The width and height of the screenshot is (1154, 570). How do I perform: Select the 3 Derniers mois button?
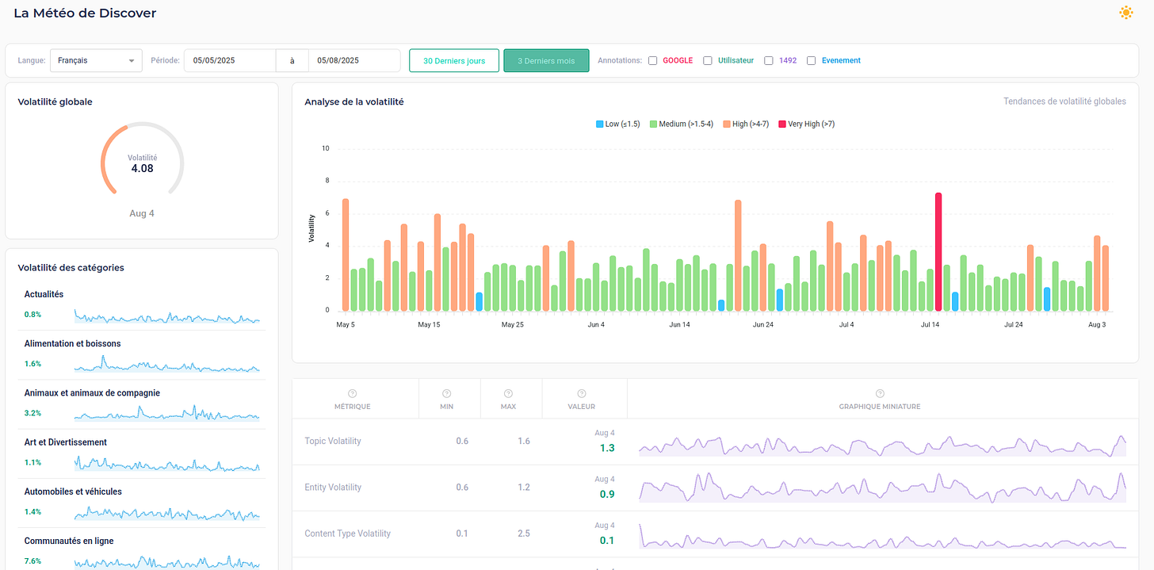point(546,60)
